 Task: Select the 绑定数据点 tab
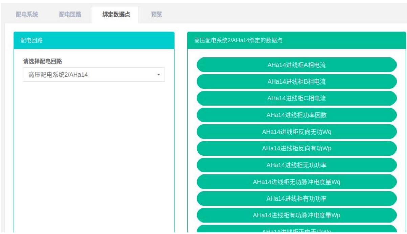(115, 15)
